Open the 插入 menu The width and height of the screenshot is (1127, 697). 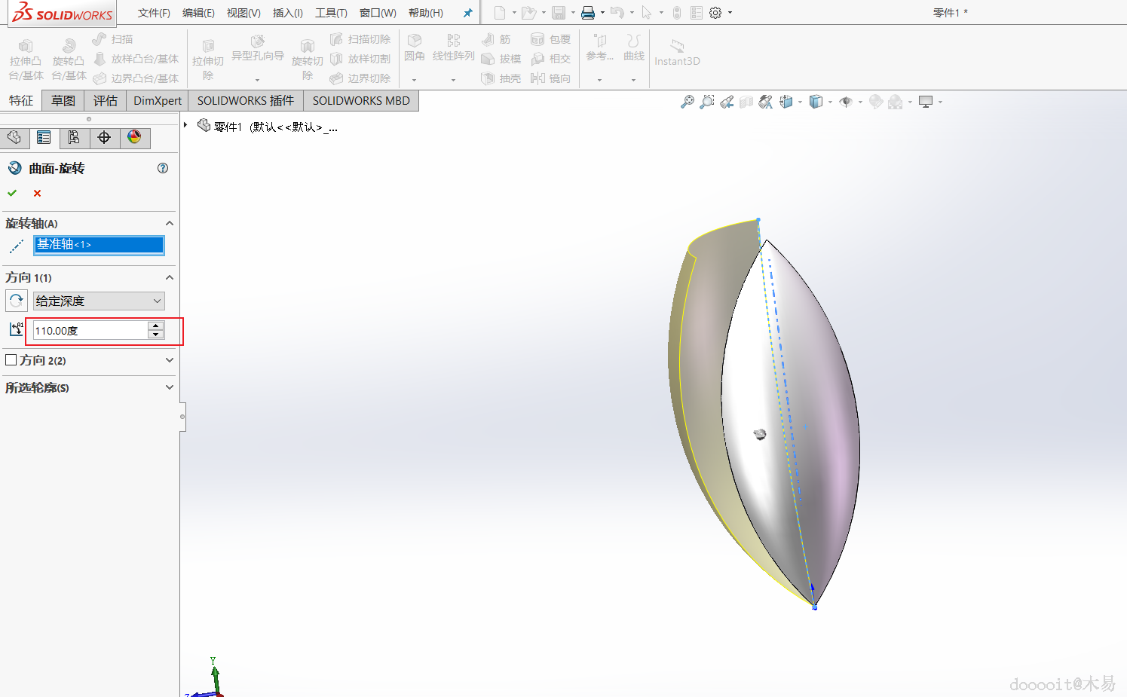click(x=288, y=13)
